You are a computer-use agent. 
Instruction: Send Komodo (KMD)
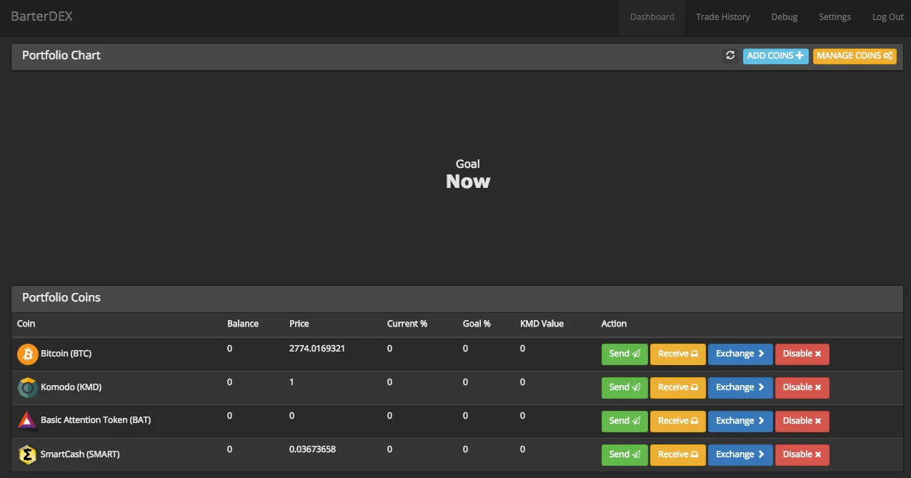(624, 388)
